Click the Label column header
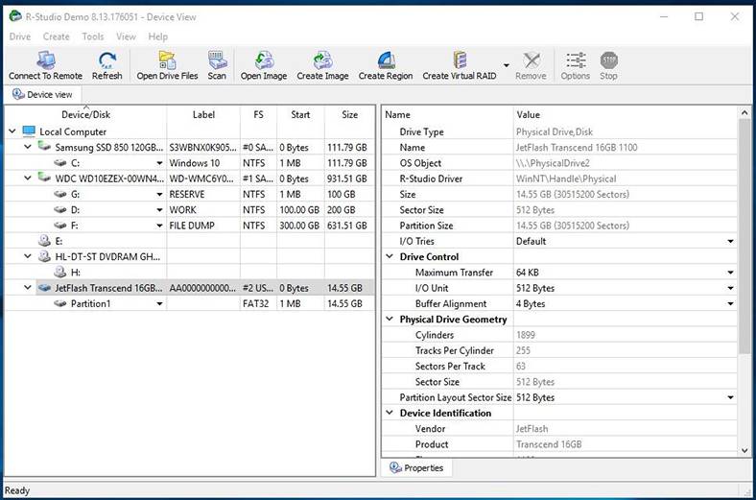756x500 pixels. (x=203, y=115)
